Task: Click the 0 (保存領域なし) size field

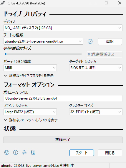Action: point(104,54)
